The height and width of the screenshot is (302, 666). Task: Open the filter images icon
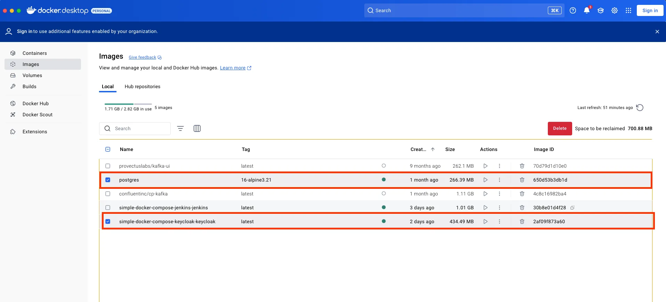[180, 128]
